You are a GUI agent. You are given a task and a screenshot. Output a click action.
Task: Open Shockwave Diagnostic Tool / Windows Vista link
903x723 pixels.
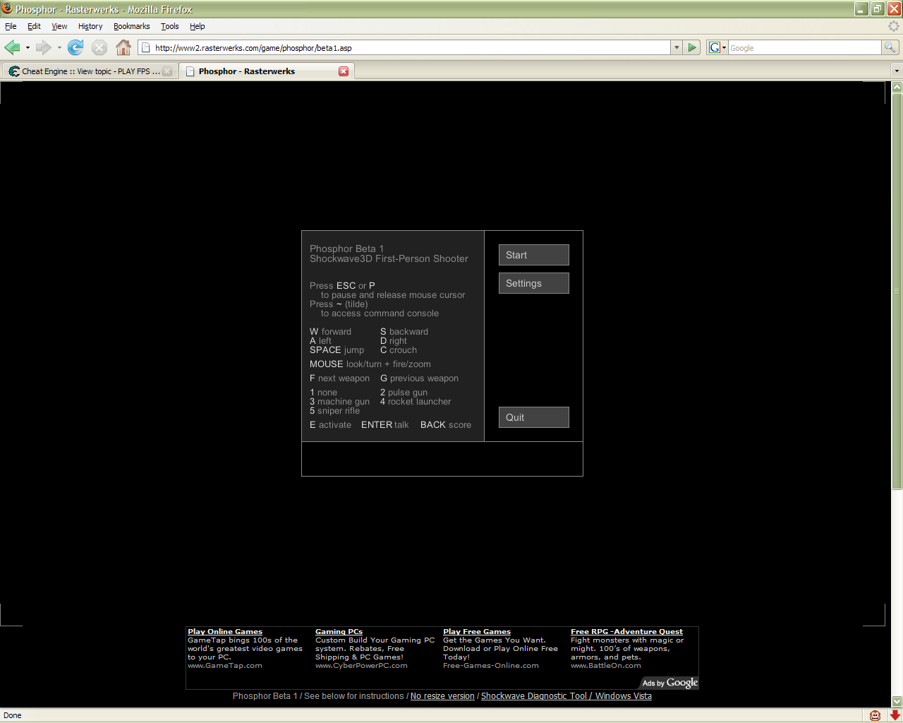click(x=566, y=696)
